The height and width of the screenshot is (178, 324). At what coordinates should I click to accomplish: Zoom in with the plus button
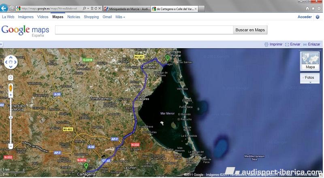pos(11,95)
